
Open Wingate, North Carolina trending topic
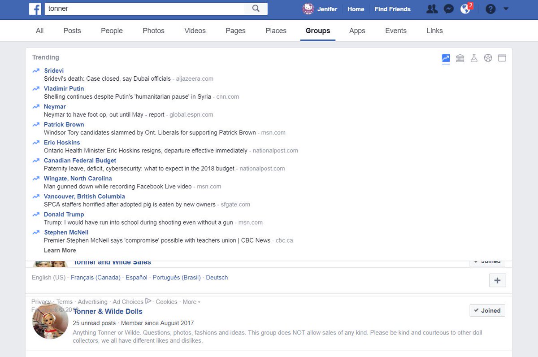[78, 178]
